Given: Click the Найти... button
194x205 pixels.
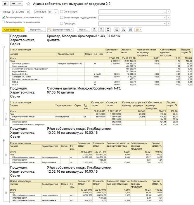Looking at the screenshot, I should point(83,30).
